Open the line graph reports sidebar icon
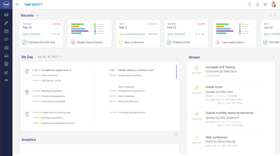 (x=6, y=72)
